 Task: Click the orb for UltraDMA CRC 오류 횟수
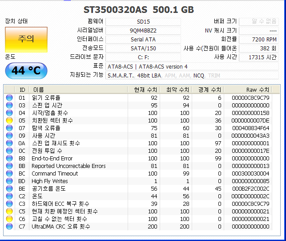tap(9, 227)
